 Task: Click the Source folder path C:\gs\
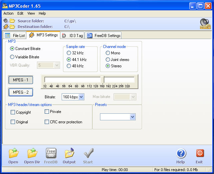[70, 21]
